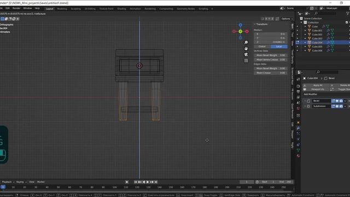This screenshot has height=197, width=350.
Task: Open the Window menu
Action: [x=27, y=8]
